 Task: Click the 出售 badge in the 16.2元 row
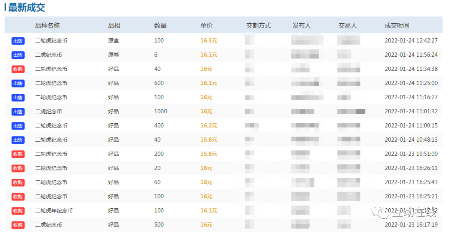[18, 126]
